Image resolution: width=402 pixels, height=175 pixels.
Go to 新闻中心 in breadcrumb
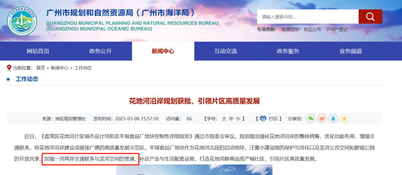point(60,68)
